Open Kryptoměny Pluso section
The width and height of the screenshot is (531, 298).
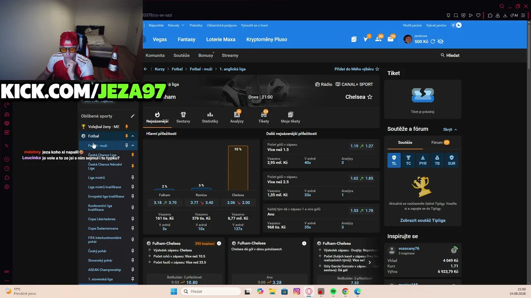tap(267, 39)
